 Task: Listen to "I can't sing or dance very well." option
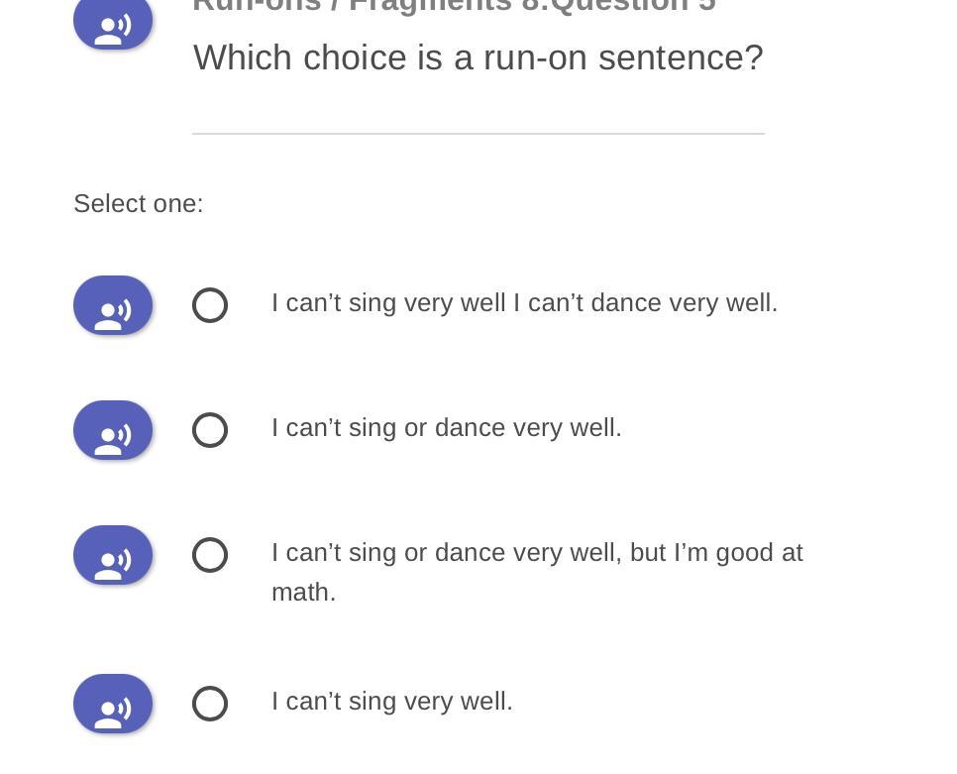[x=113, y=430]
